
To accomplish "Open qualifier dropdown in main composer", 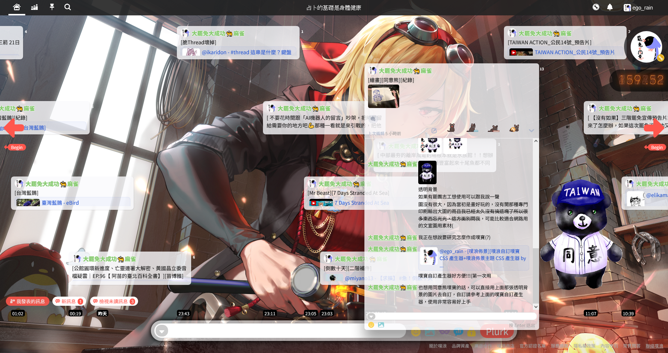I will click(x=162, y=331).
